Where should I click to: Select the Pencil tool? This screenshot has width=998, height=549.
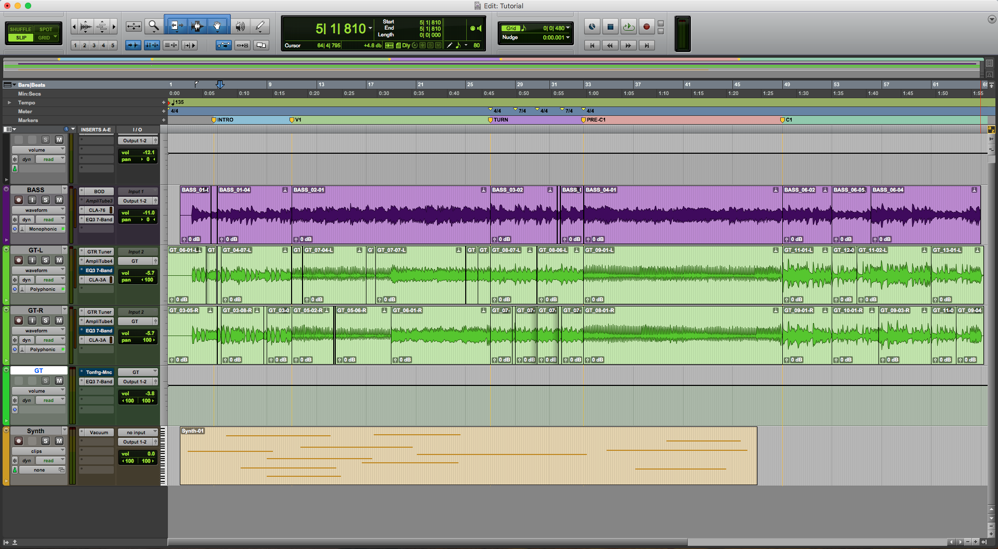coord(260,26)
